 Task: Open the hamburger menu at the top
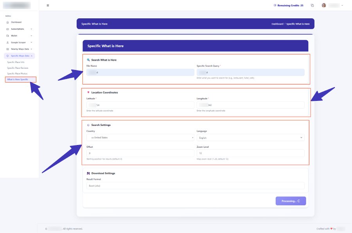tap(48, 5)
